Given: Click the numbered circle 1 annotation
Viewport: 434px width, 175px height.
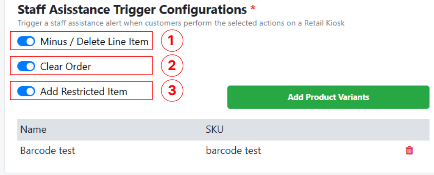Looking at the screenshot, I should click(x=172, y=41).
